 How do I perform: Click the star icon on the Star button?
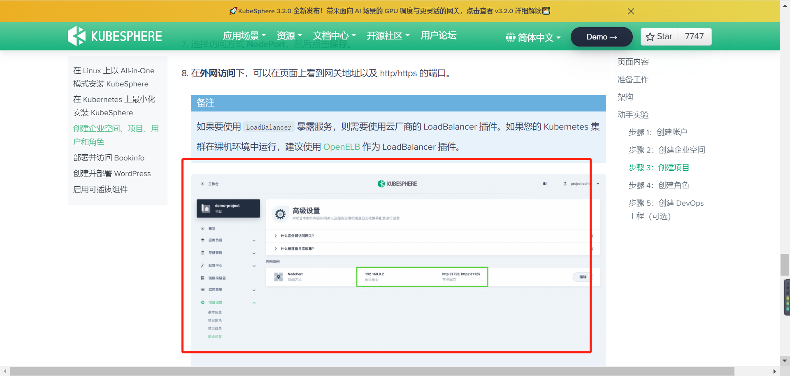650,37
